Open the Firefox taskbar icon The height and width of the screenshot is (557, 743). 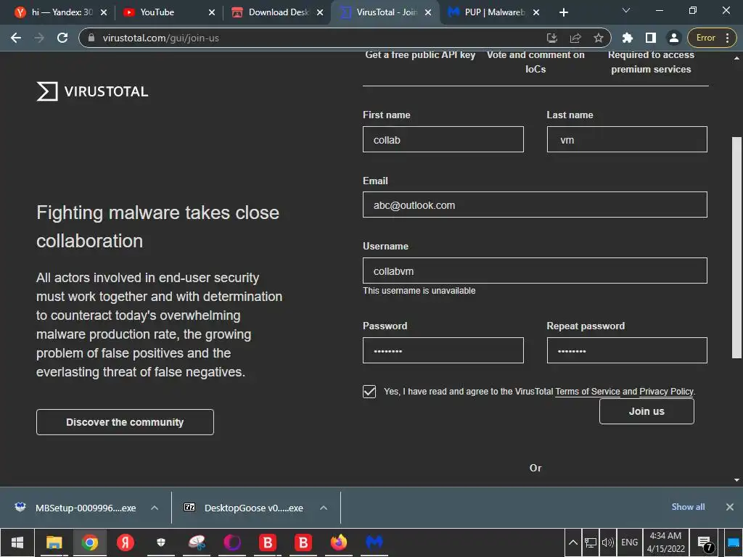339,542
